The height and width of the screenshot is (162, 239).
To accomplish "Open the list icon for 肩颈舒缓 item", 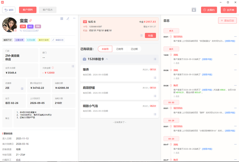I will pyautogui.click(x=155, y=96).
